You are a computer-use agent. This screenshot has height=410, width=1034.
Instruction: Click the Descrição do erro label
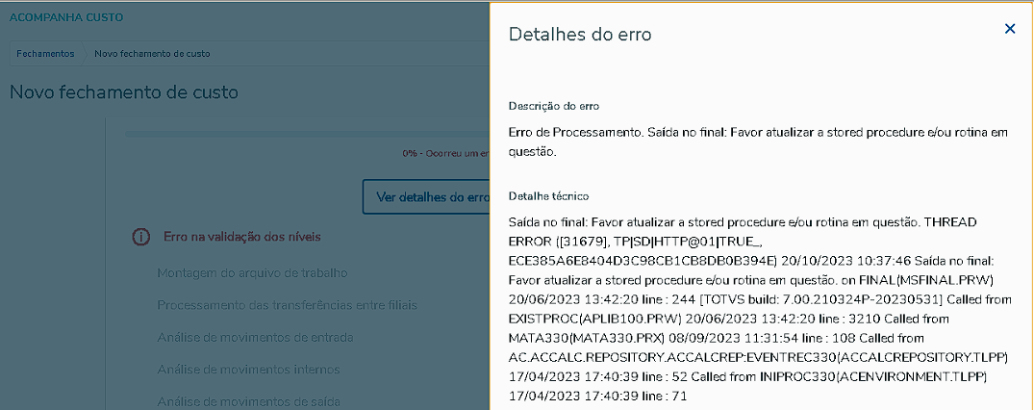point(553,106)
